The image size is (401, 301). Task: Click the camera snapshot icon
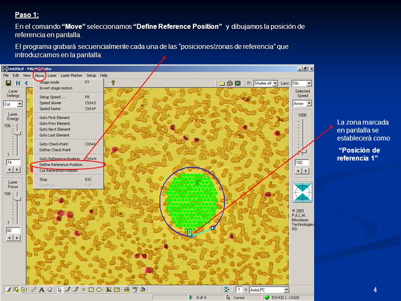point(230,83)
